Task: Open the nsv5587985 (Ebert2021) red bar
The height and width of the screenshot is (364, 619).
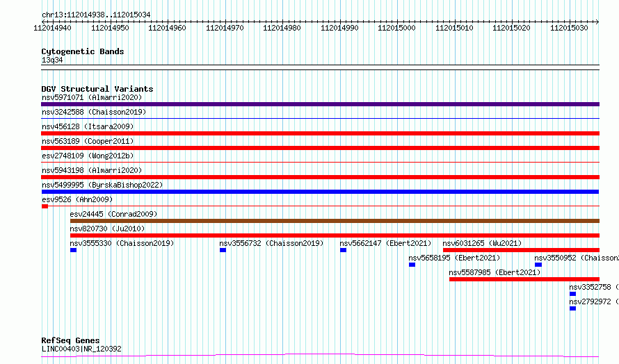Action: pos(524,279)
